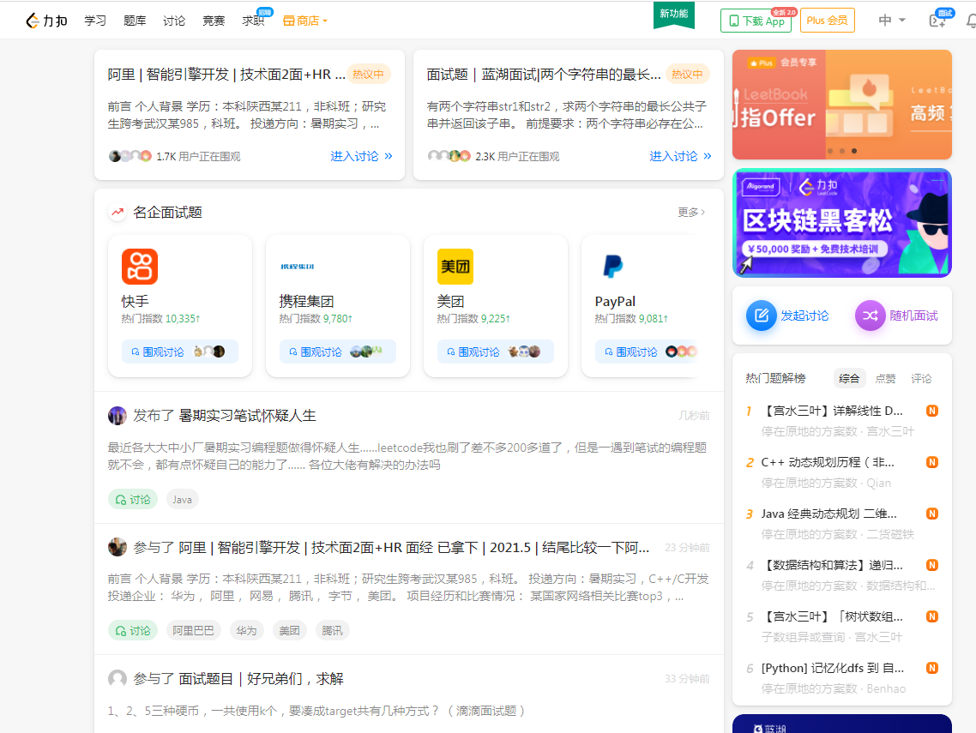Open ranked solution 【数据结构和算法】递归
Image resolution: width=976 pixels, height=733 pixels.
click(832, 565)
